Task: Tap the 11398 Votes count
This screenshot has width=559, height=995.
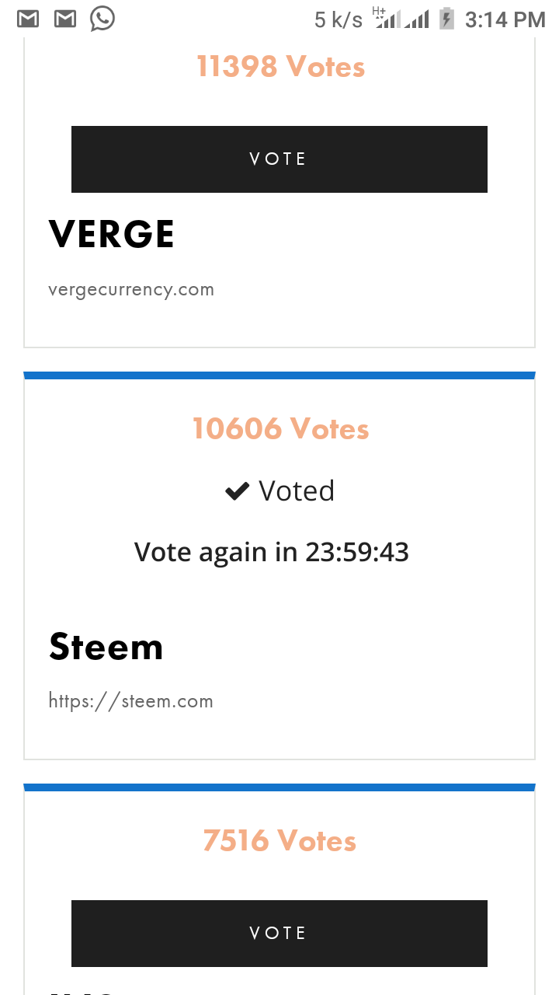Action: (x=280, y=67)
